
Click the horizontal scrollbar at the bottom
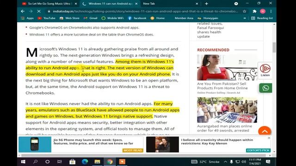pos(143,155)
